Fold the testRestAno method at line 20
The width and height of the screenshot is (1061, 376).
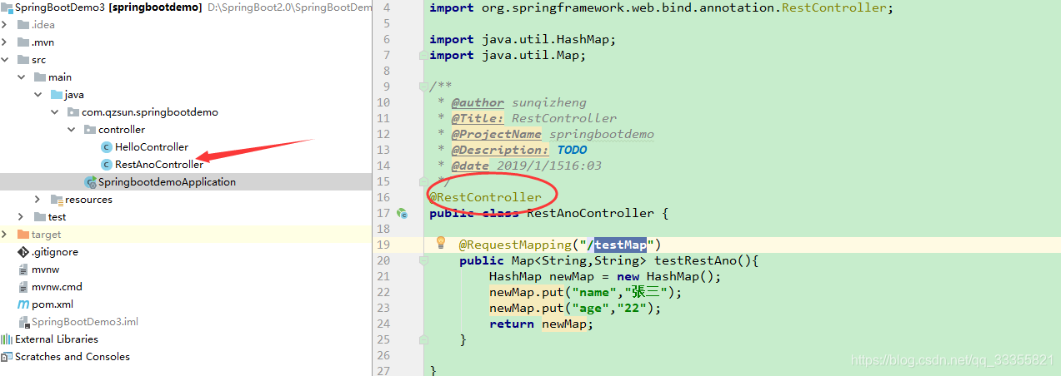tap(423, 260)
